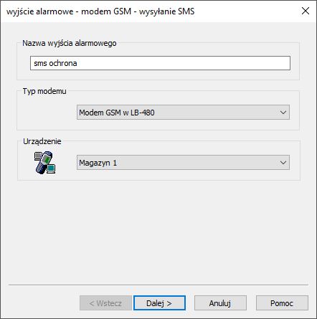This screenshot has height=319, width=317.
Task: Place the cursor after "ochrona" in the name field
Action: pyautogui.click(x=77, y=63)
